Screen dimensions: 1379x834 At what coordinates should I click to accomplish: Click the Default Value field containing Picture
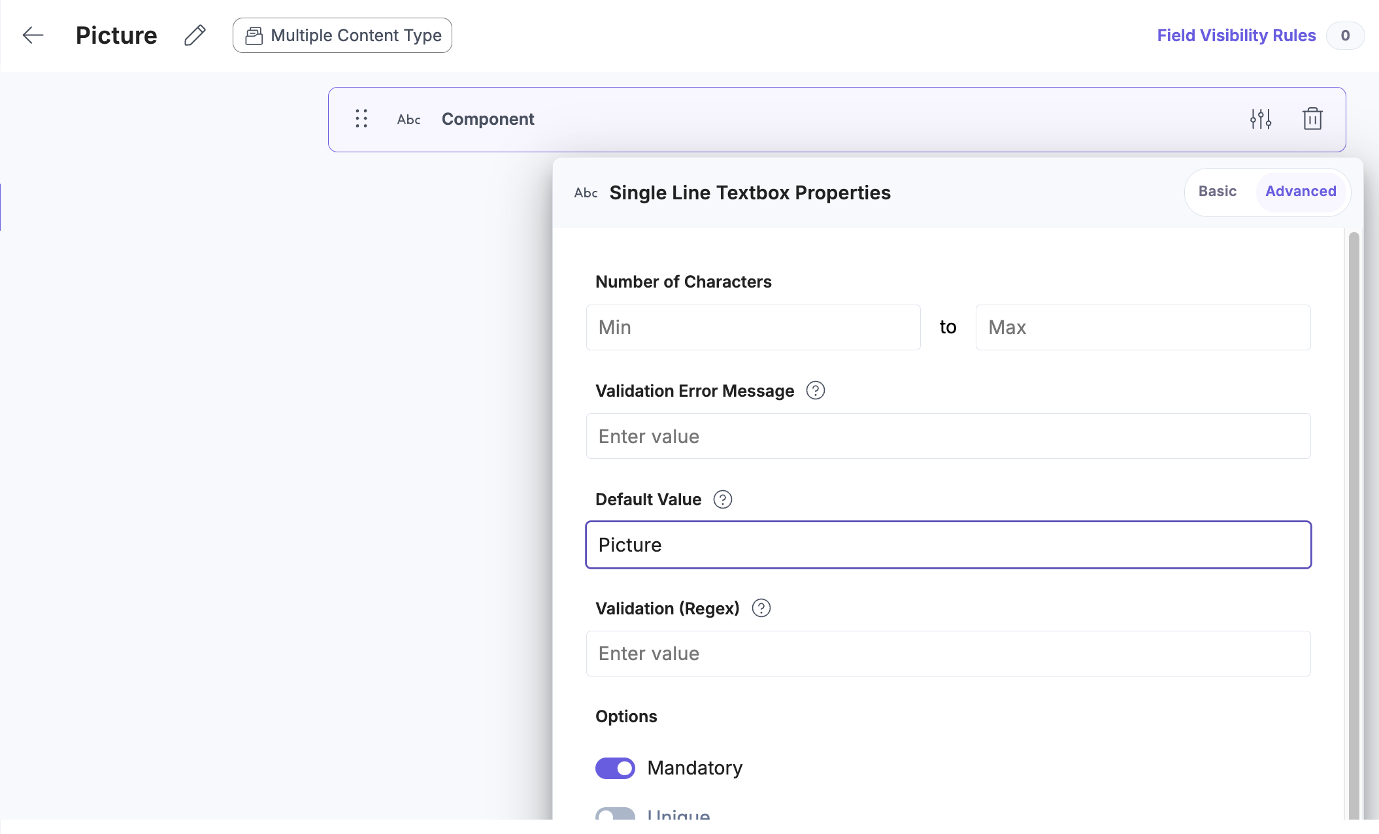pyautogui.click(x=948, y=545)
